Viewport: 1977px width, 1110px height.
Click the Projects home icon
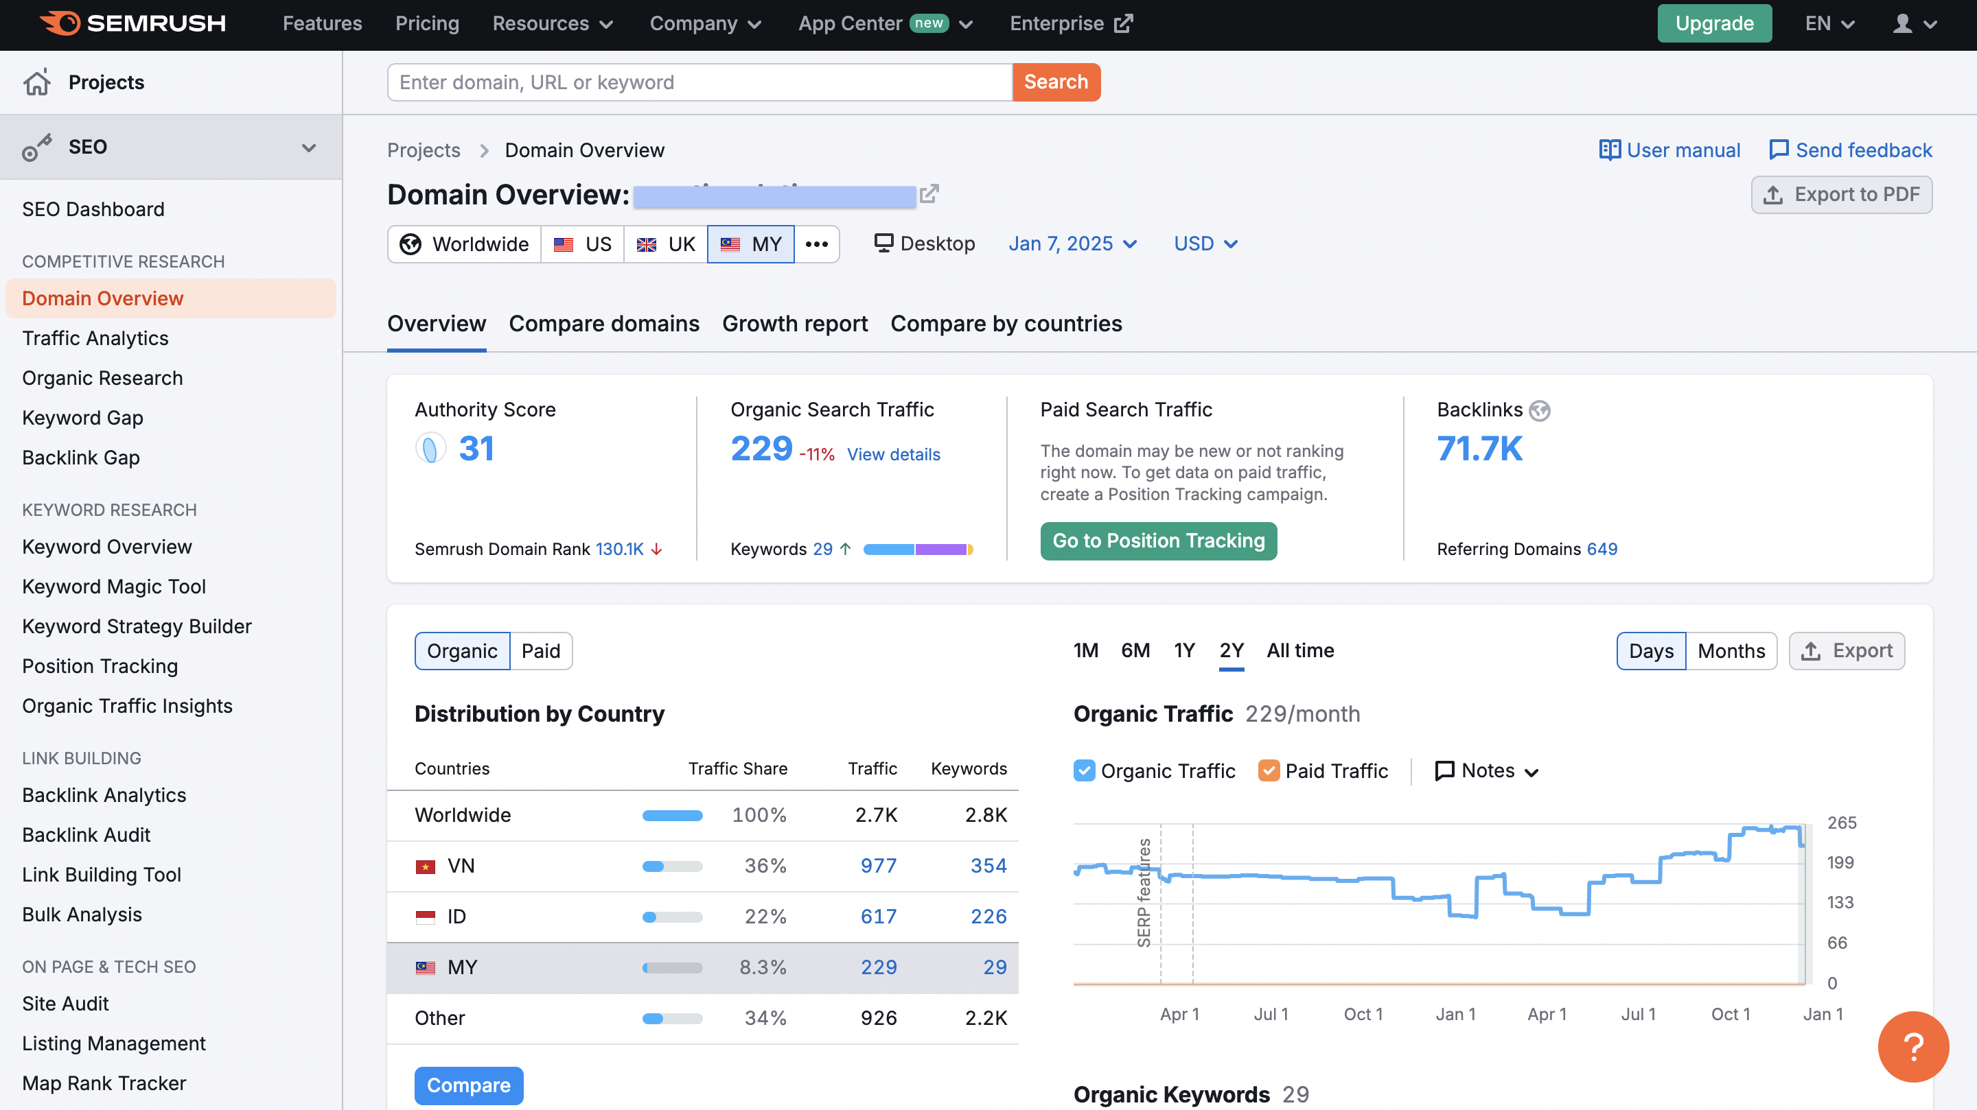(37, 82)
